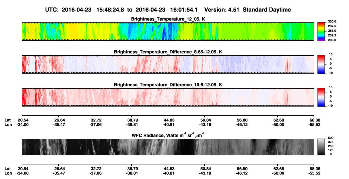Viewport: 349px width, 179px height.
Task: Click the 10.6-12.05 difference image strip
Action: coord(168,97)
